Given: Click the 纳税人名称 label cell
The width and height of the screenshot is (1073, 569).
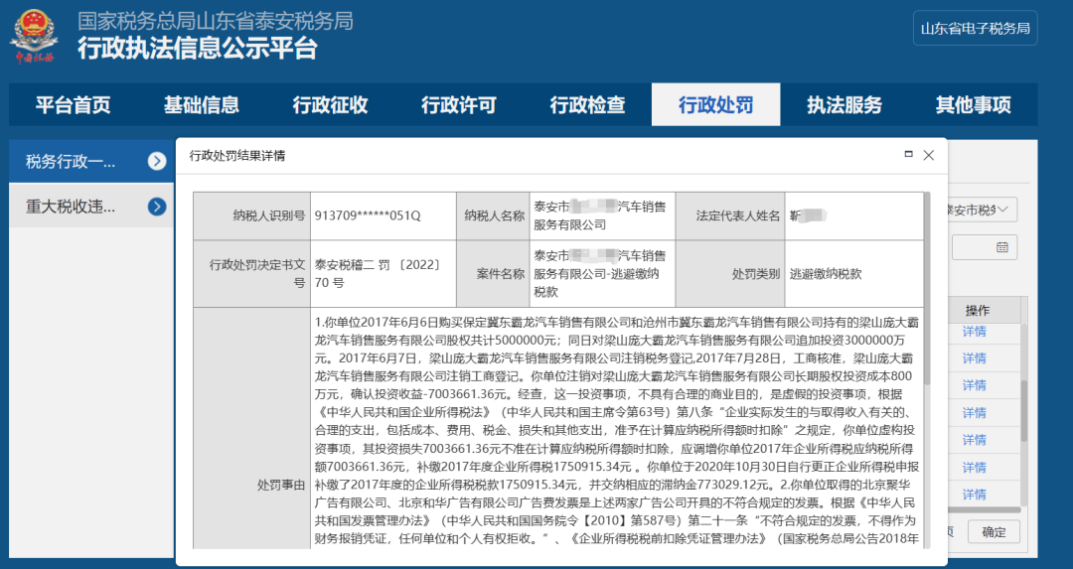Looking at the screenshot, I should pyautogui.click(x=494, y=215).
